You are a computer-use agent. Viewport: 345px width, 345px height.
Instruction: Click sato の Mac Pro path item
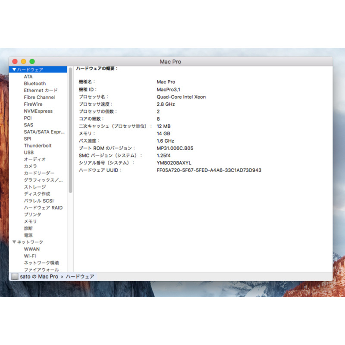39,276
